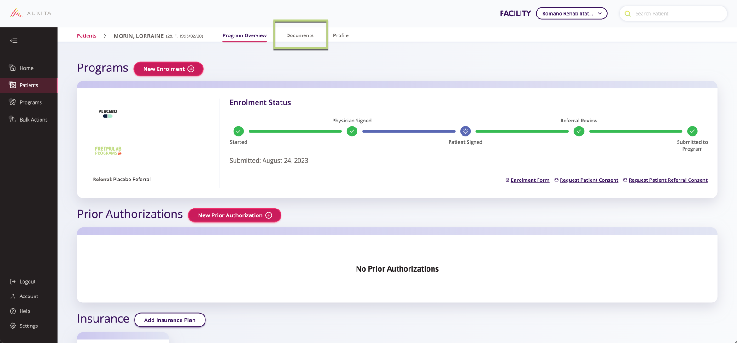Image resolution: width=737 pixels, height=343 pixels.
Task: Open Settings gear icon
Action: [13, 326]
